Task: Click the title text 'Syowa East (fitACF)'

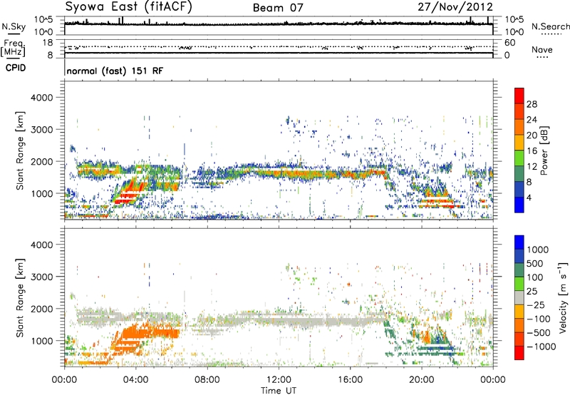Action: click(129, 7)
